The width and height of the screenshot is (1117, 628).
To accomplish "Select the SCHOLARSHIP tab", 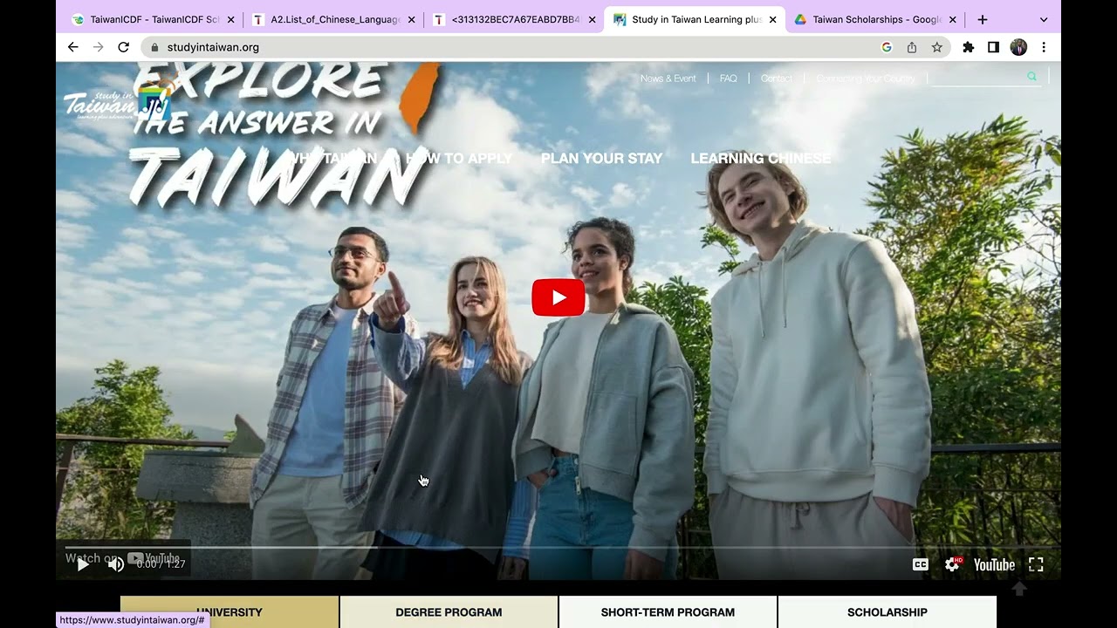I will click(x=887, y=612).
